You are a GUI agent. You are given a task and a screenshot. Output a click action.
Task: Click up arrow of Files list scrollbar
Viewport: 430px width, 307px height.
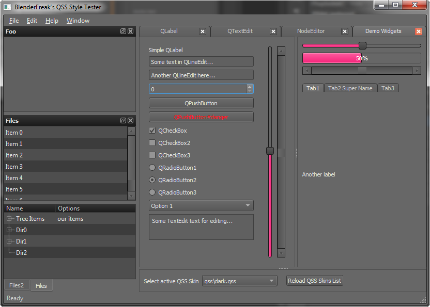[x=131, y=131]
